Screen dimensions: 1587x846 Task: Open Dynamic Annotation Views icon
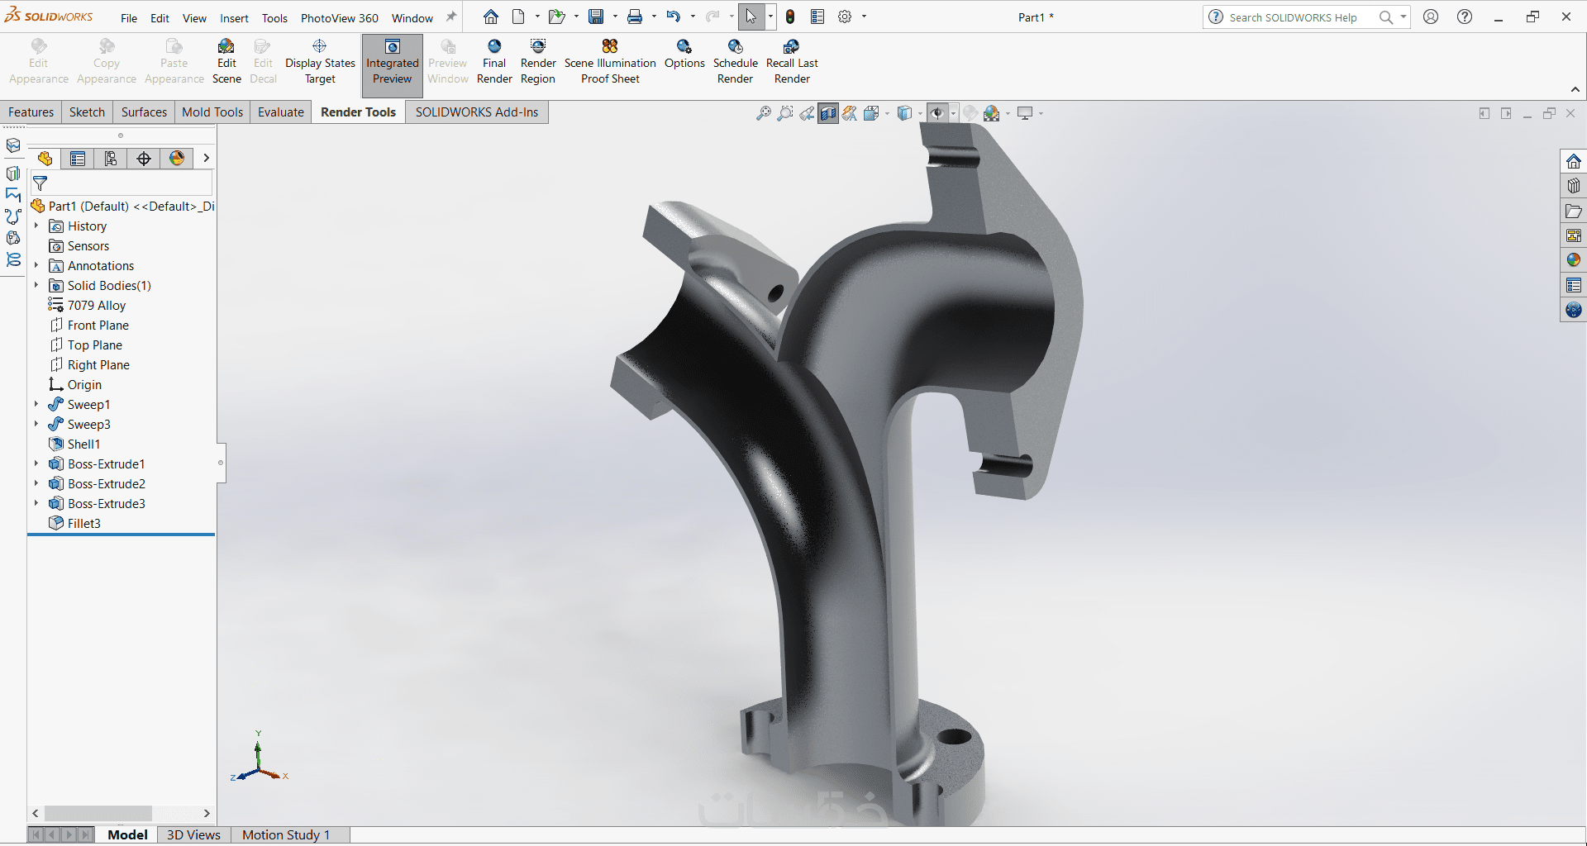coord(850,113)
